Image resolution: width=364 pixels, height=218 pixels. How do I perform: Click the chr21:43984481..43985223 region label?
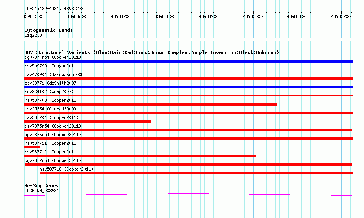(x=54, y=9)
